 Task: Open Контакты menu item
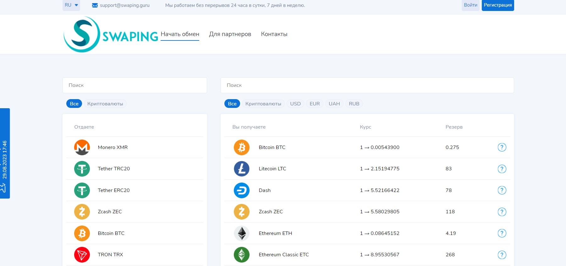click(x=274, y=34)
